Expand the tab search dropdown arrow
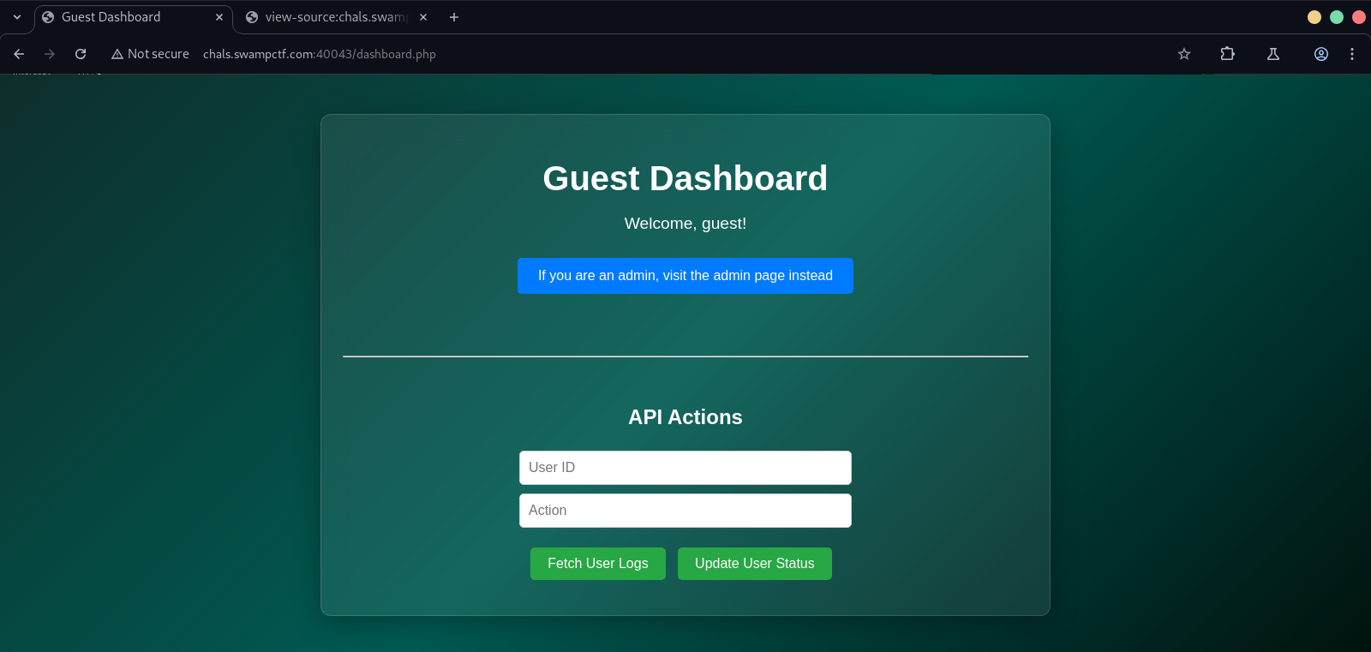The image size is (1371, 652). point(17,17)
